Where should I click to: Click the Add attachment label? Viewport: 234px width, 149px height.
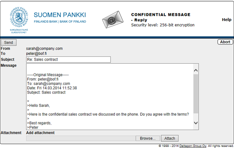pos(40,133)
